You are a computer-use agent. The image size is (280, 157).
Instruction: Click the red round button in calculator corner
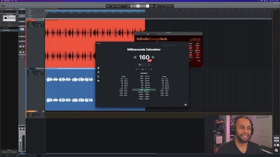[x=185, y=105]
